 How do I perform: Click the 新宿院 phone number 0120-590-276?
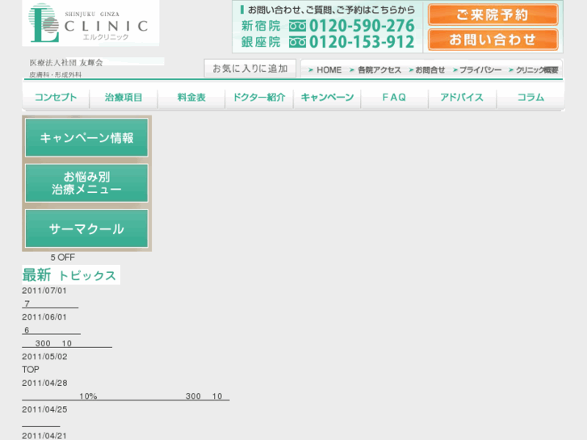point(362,26)
